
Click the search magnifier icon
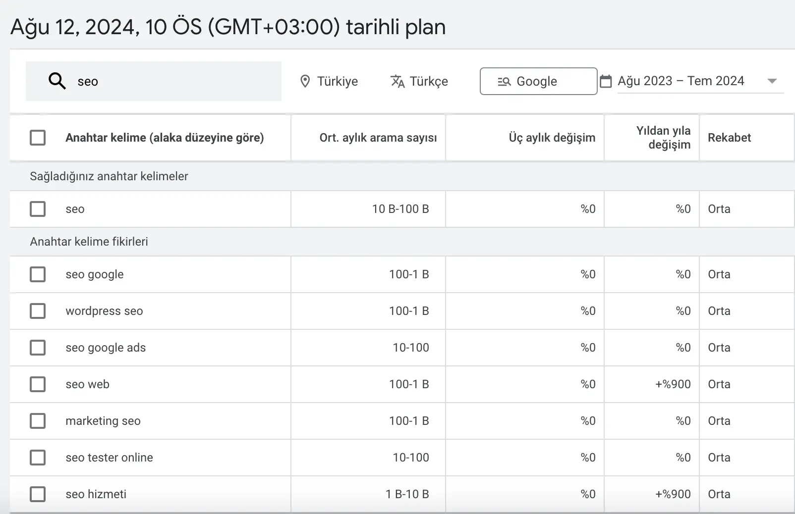(57, 81)
